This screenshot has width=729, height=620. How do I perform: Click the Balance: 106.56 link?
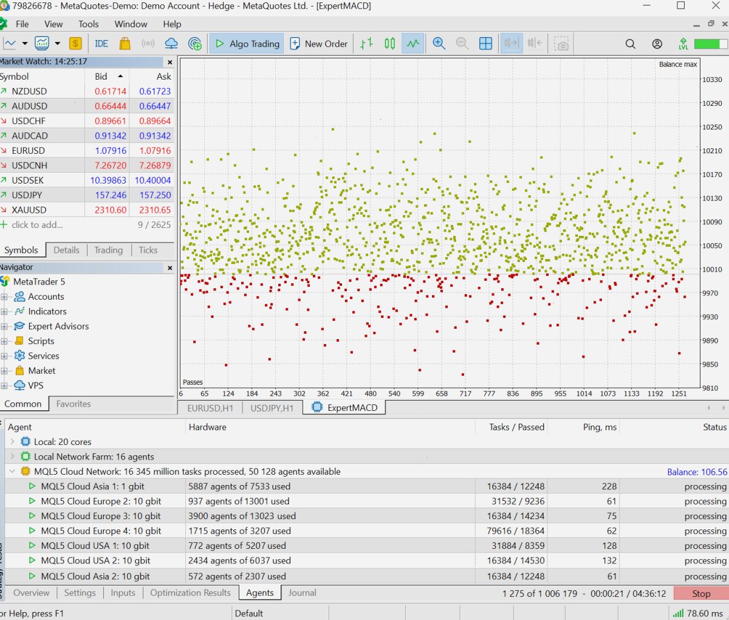point(697,472)
